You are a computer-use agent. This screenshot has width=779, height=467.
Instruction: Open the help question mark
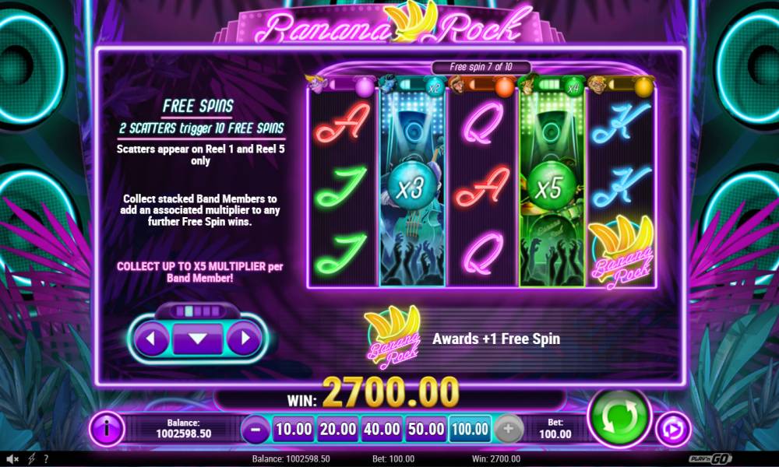pos(46,459)
